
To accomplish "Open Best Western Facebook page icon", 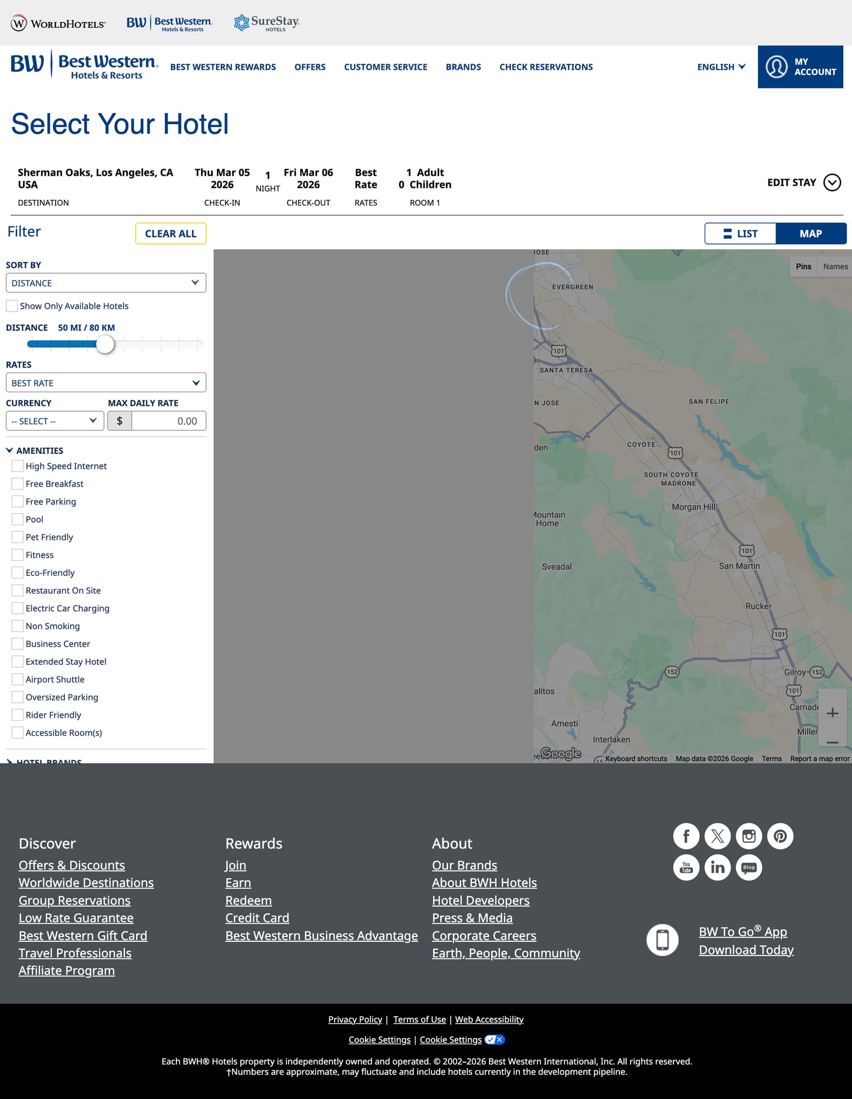I will tap(686, 836).
